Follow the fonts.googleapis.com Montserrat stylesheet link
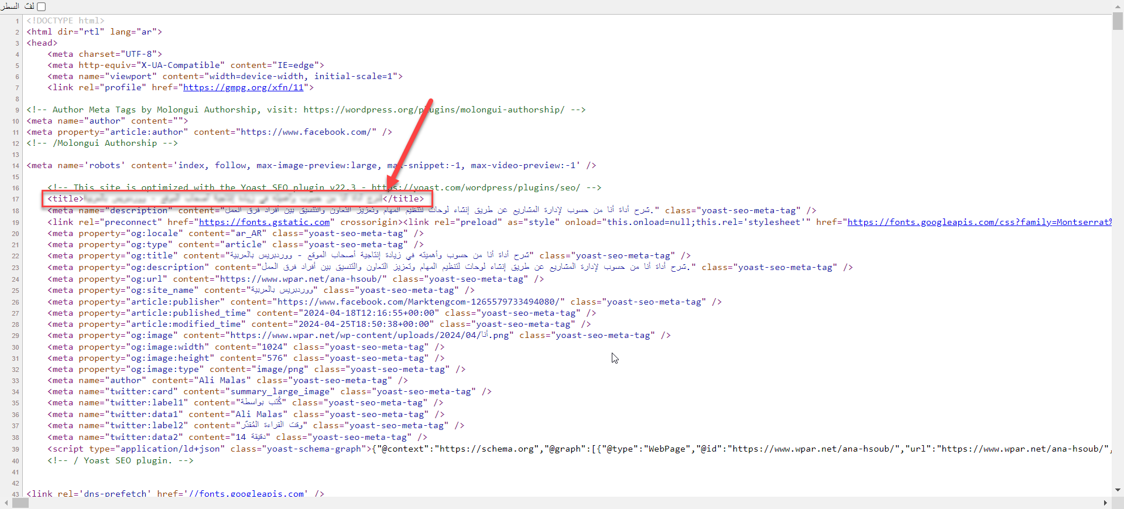Image resolution: width=1124 pixels, height=509 pixels. coord(979,222)
